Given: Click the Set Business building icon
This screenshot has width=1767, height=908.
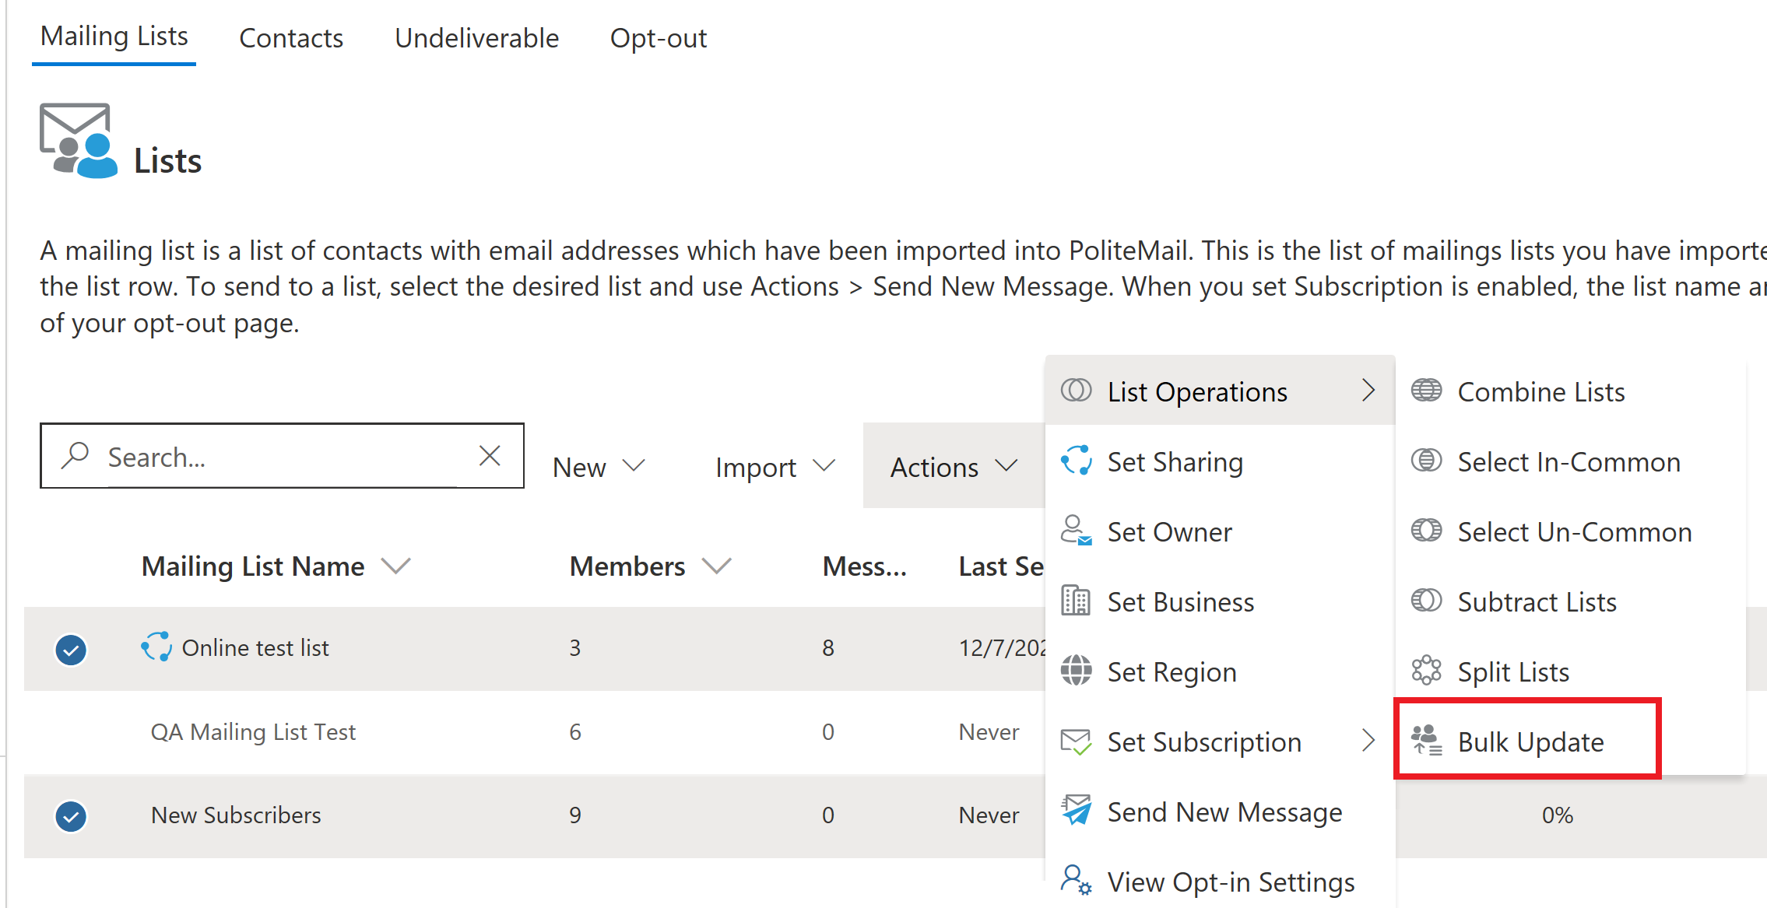Looking at the screenshot, I should click(x=1076, y=601).
